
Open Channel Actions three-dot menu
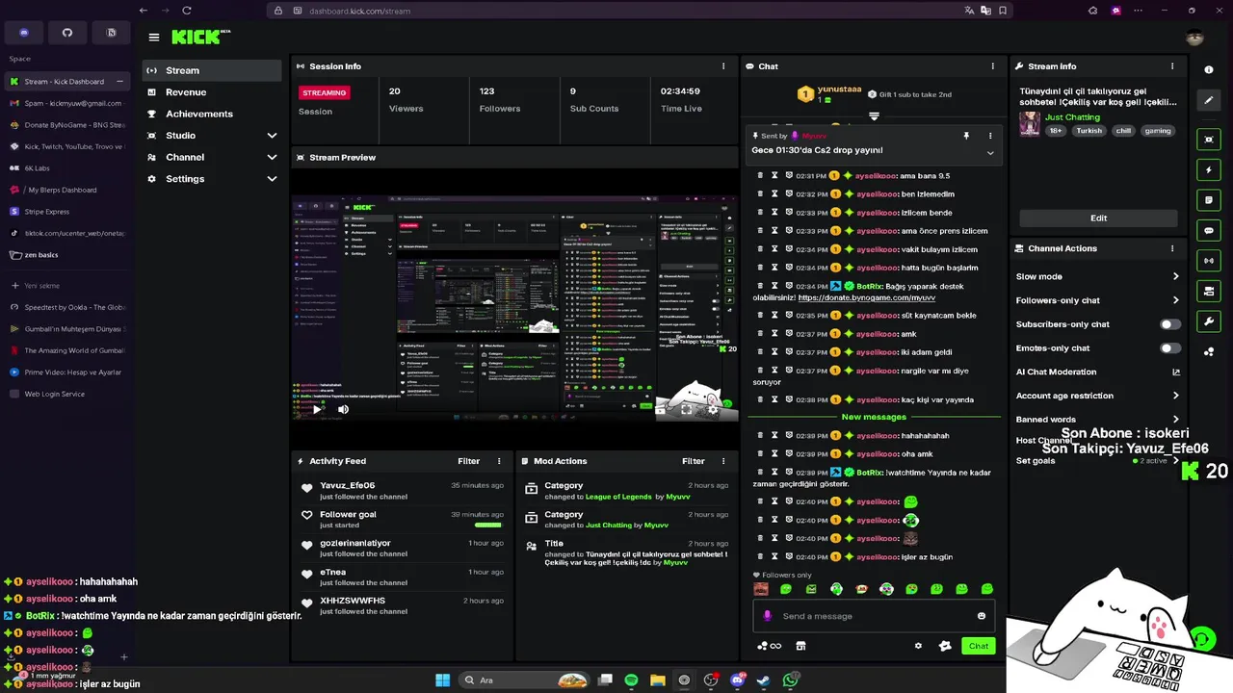tap(1172, 248)
